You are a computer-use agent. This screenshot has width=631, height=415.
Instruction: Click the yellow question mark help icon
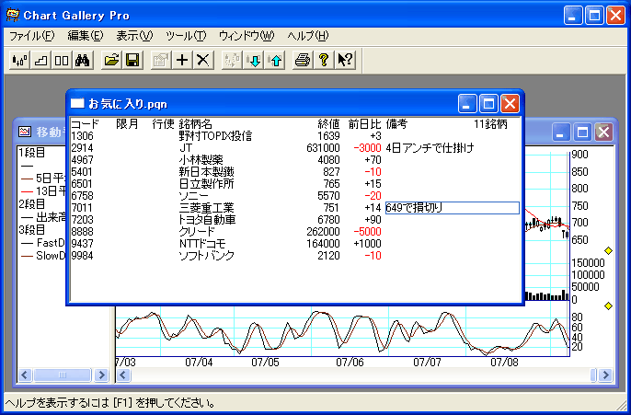point(323,60)
